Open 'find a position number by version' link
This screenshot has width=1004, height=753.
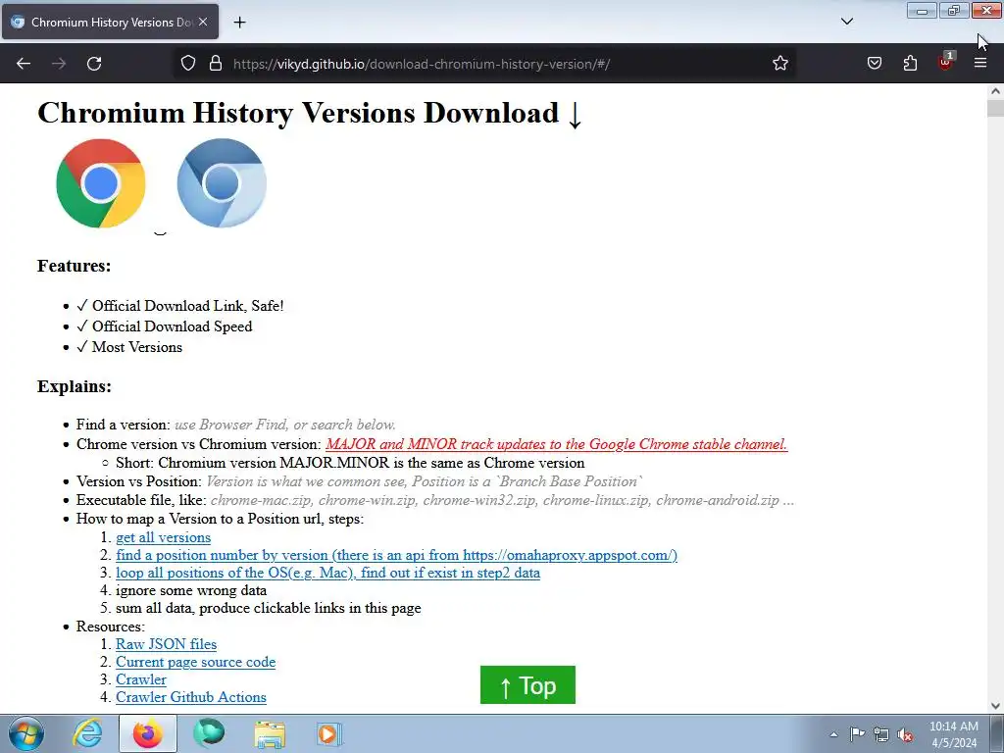point(396,555)
